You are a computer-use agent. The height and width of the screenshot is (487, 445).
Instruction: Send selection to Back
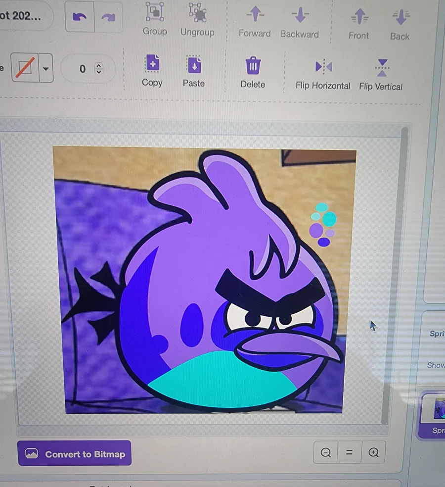click(400, 25)
